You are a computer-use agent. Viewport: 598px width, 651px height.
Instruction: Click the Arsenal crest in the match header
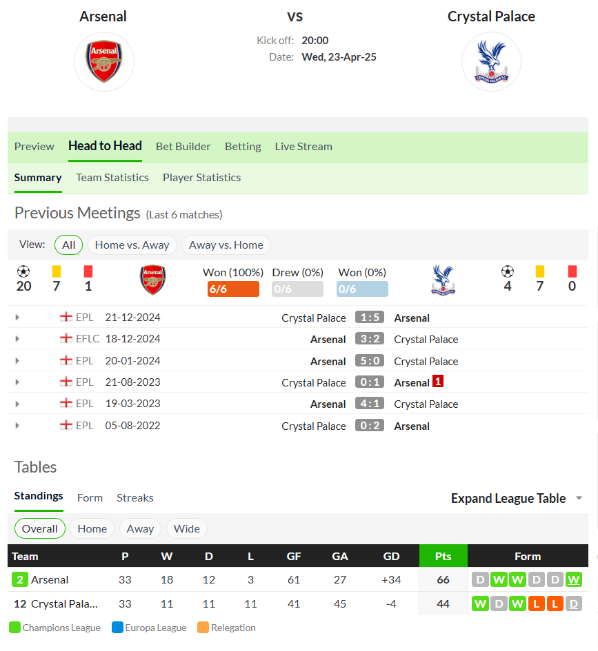pos(104,61)
